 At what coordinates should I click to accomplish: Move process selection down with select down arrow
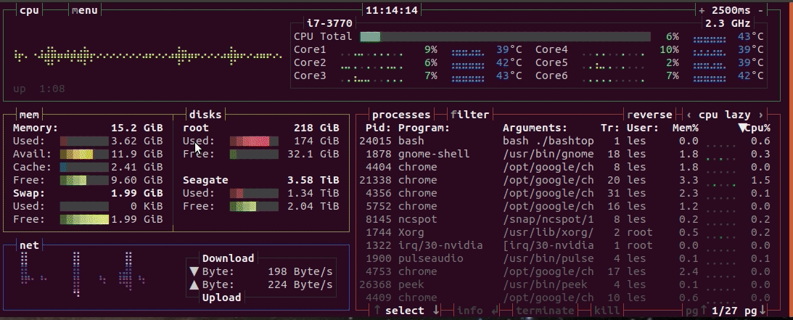pos(436,311)
